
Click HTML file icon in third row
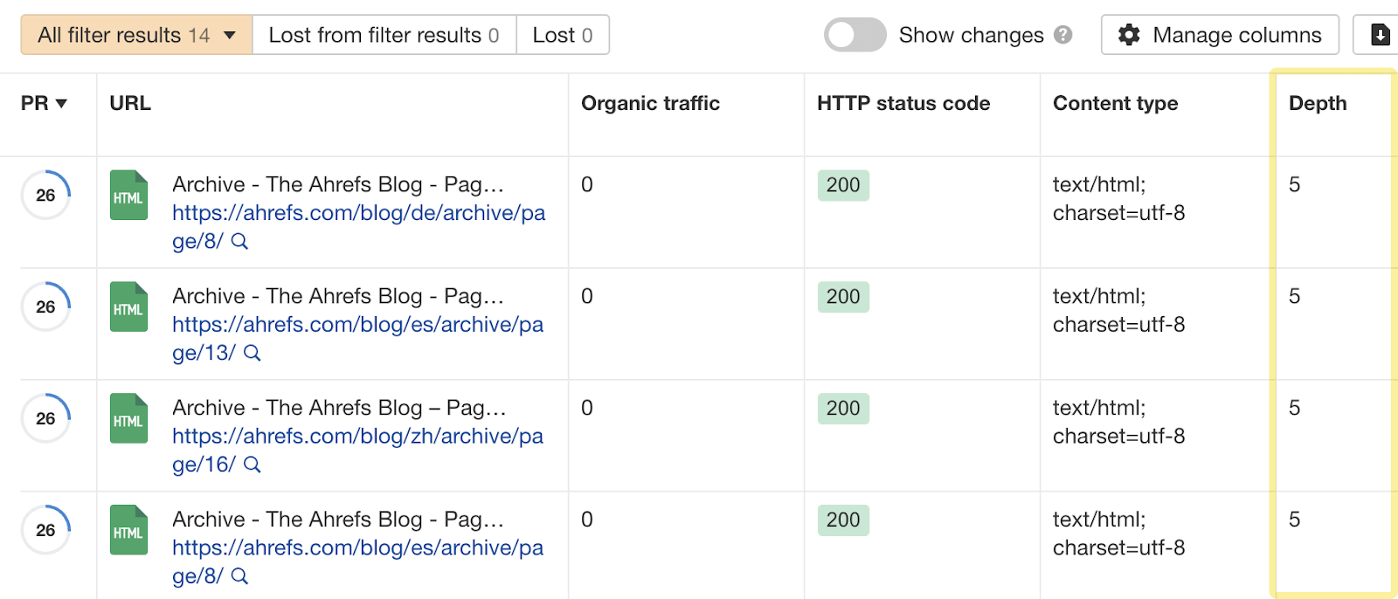point(128,419)
